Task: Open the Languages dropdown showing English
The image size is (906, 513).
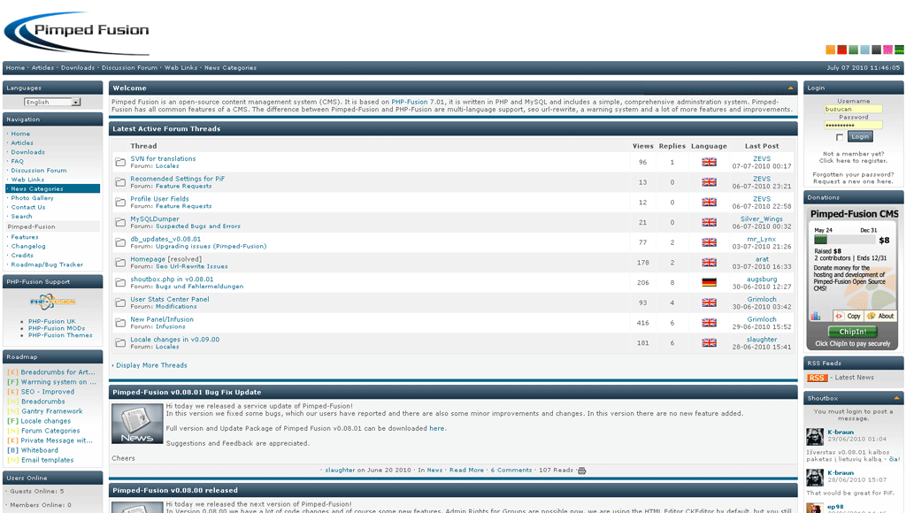Action: pos(52,103)
